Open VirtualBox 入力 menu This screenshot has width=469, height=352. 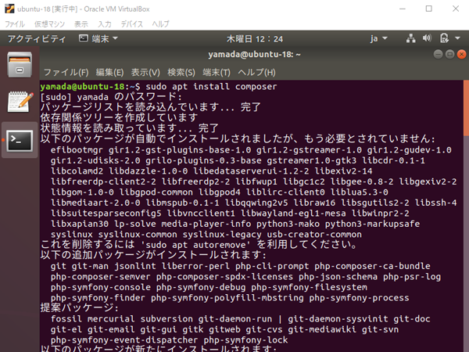[105, 24]
